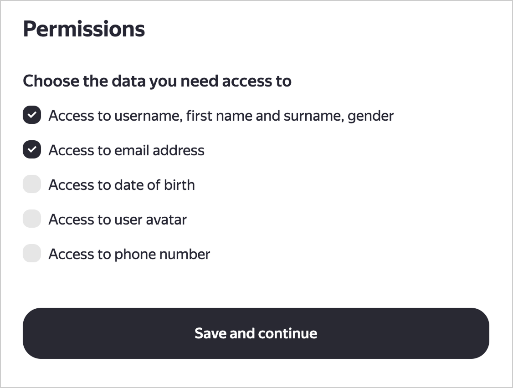This screenshot has width=513, height=388.
Task: Click the 'Access to user avatar' label
Action: pos(117,219)
